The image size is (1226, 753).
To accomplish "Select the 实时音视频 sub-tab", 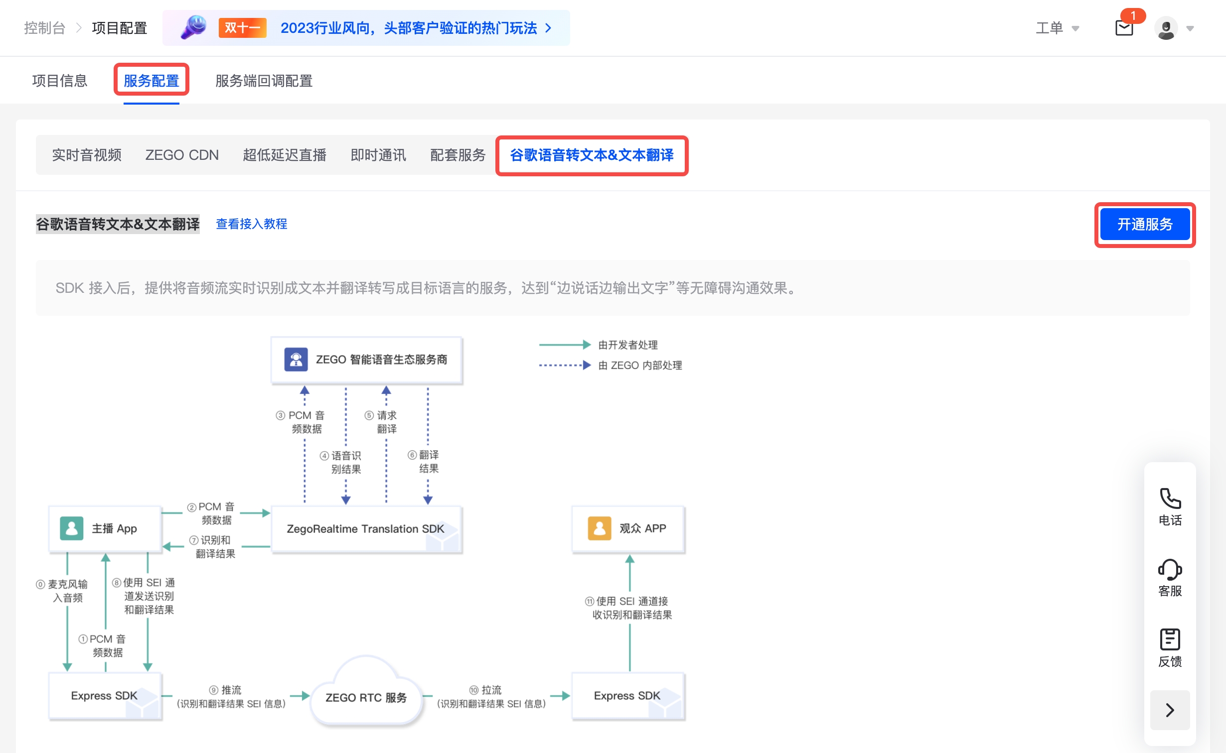I will coord(87,155).
